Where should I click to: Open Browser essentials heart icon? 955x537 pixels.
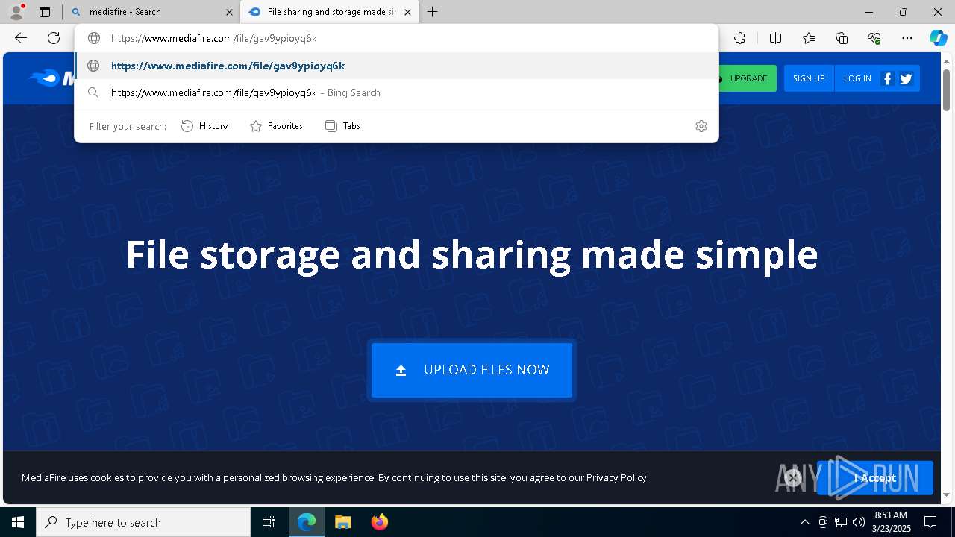click(x=874, y=38)
